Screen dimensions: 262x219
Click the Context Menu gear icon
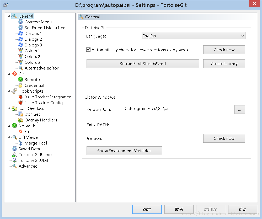(x=20, y=22)
